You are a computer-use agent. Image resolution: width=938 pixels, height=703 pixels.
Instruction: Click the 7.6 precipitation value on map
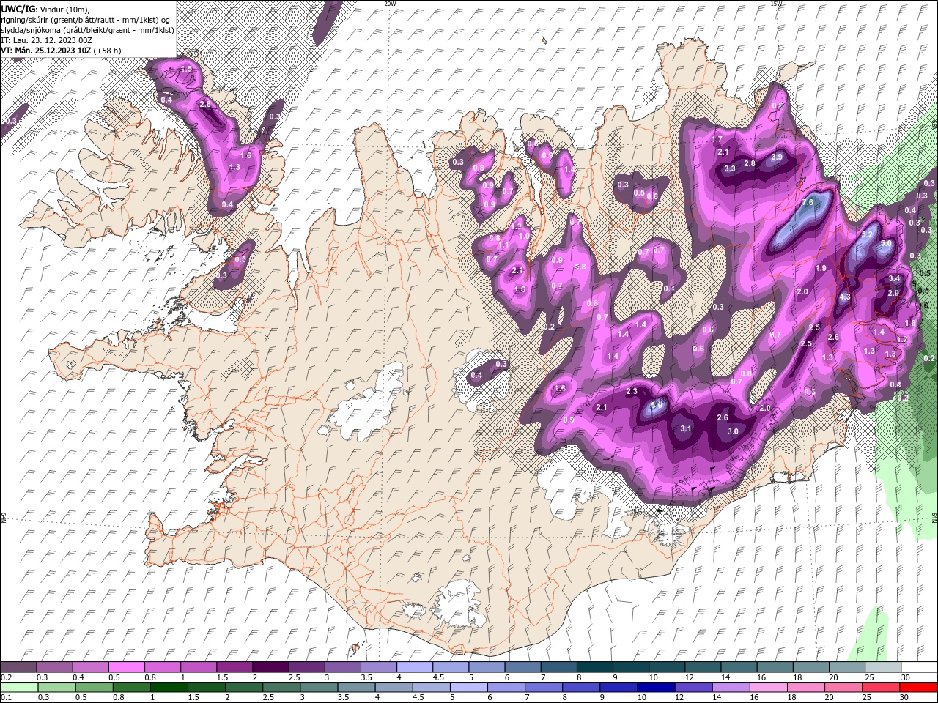[x=808, y=202]
